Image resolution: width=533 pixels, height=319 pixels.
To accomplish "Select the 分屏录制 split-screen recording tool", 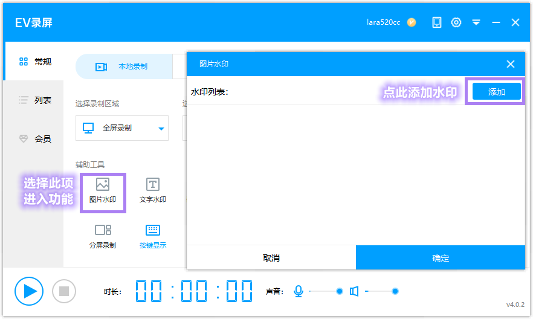I will (102, 237).
